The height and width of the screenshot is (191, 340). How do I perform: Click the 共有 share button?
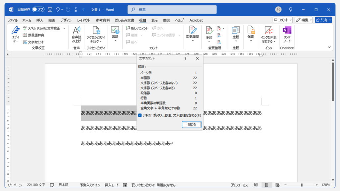(323, 20)
